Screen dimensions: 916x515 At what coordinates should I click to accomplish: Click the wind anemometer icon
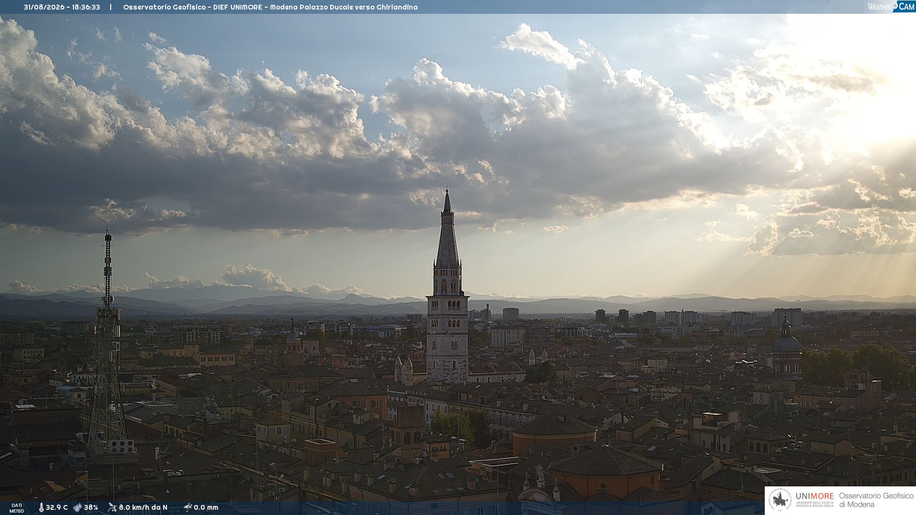[112, 507]
